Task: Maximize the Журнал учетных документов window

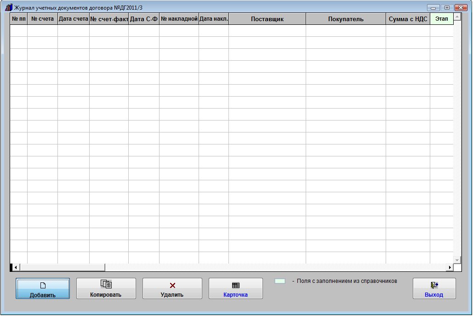Action: (447, 7)
